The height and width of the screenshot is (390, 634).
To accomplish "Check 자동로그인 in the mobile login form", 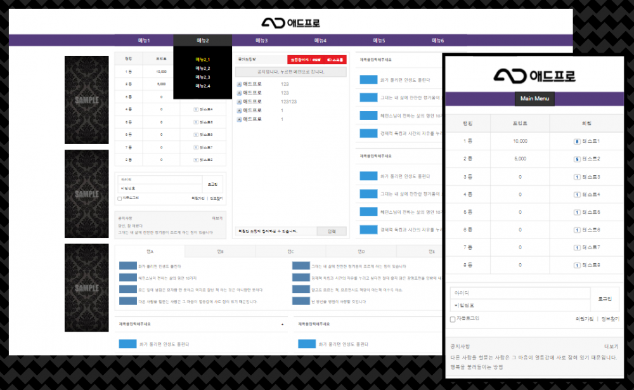I will click(x=452, y=319).
